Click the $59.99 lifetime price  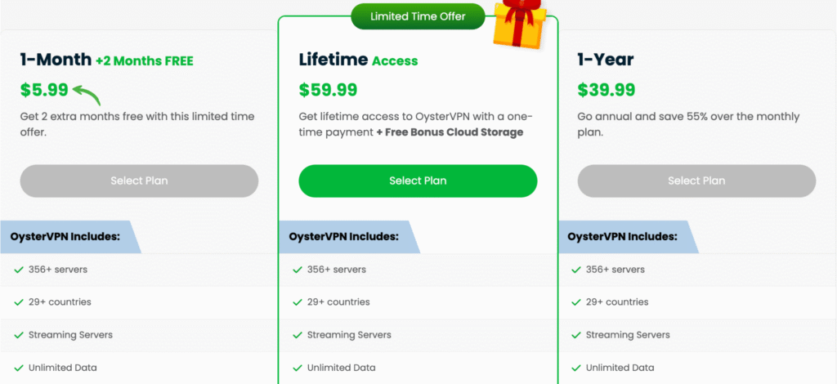click(x=328, y=90)
